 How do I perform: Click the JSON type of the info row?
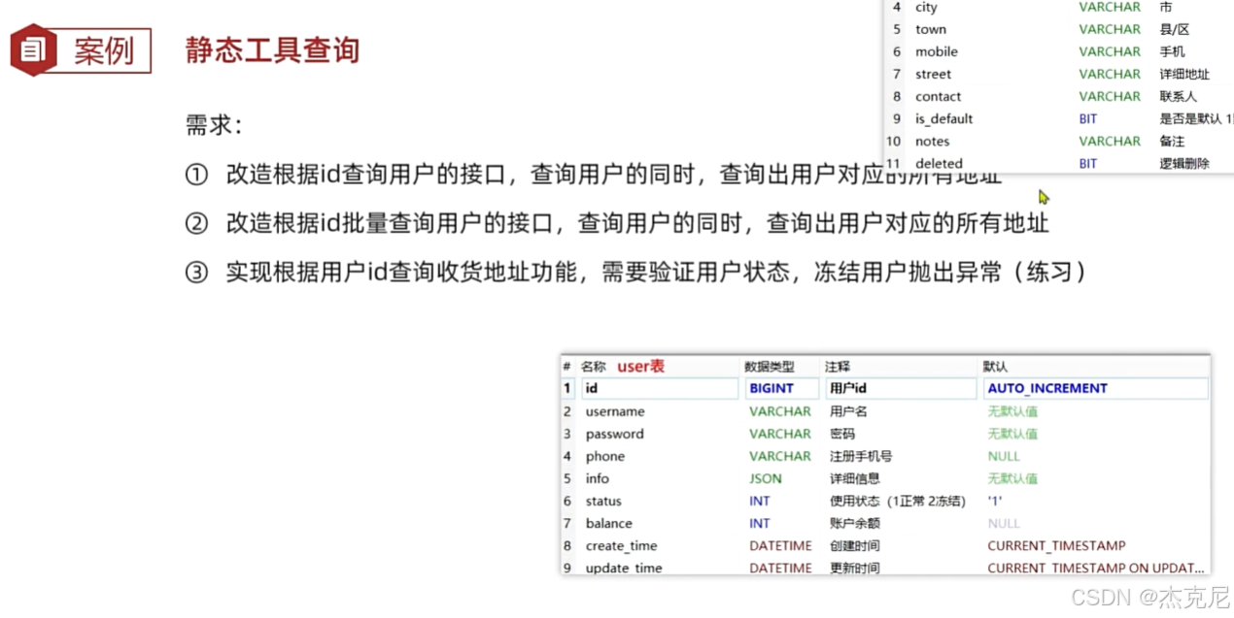click(x=766, y=478)
